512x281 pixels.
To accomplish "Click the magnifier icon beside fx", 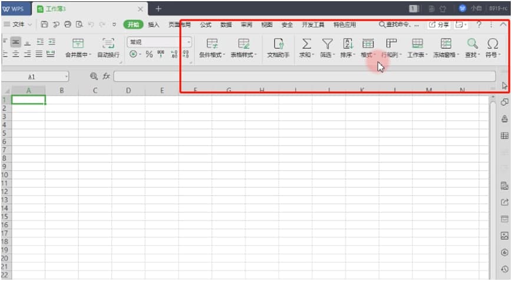I will (x=94, y=77).
